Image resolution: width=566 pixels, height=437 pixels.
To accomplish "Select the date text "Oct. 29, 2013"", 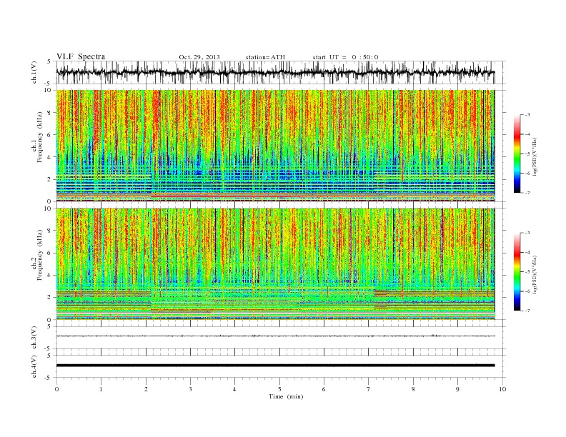I will click(x=199, y=57).
